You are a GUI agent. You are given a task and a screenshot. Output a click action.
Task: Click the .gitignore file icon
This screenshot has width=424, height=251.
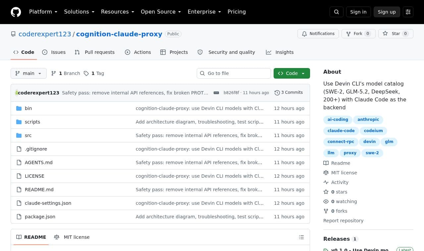coord(19,149)
